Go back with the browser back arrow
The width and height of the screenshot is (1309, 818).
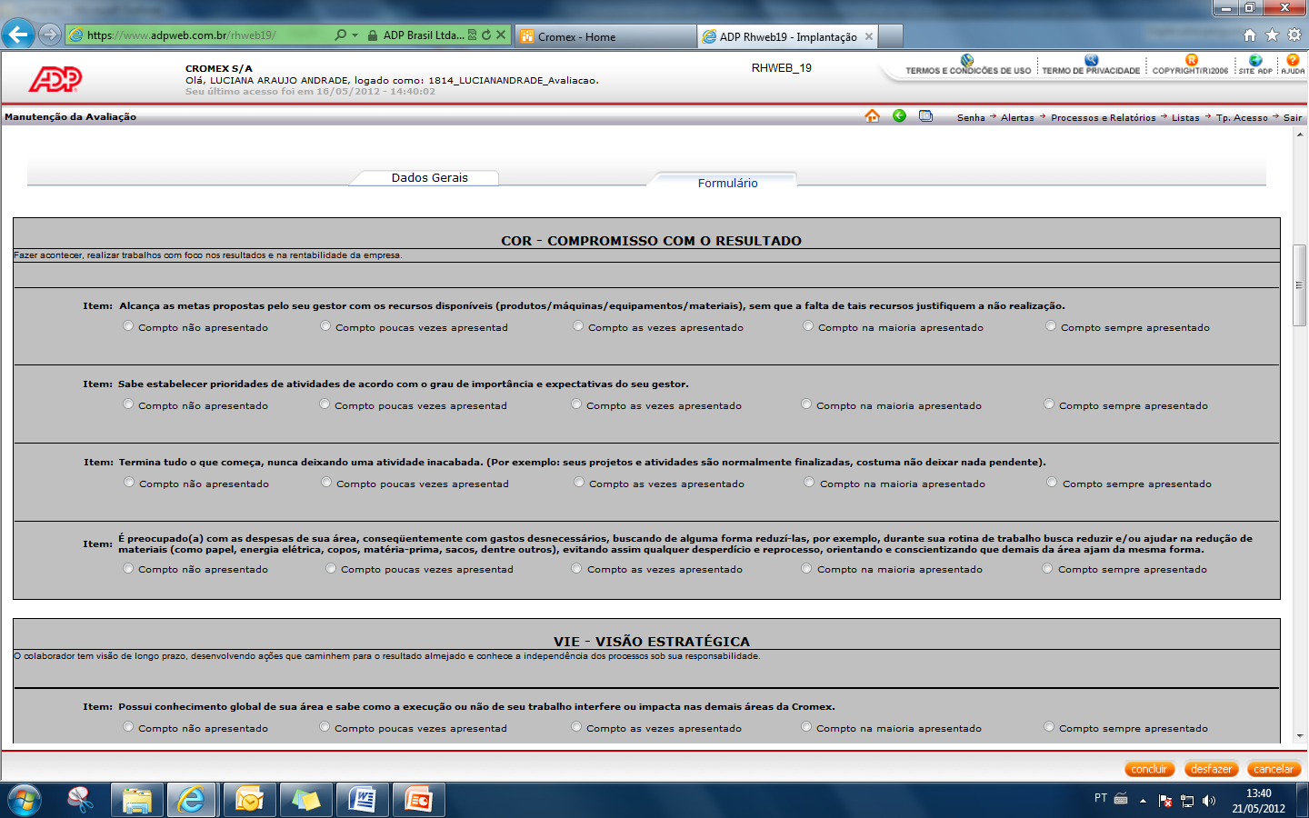coord(18,35)
